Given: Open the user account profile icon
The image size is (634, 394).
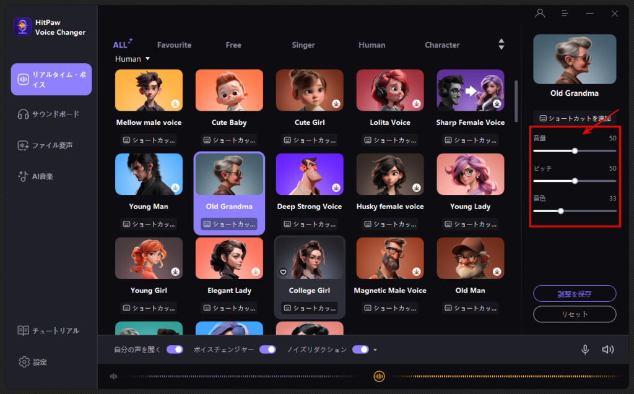Looking at the screenshot, I should coord(540,13).
